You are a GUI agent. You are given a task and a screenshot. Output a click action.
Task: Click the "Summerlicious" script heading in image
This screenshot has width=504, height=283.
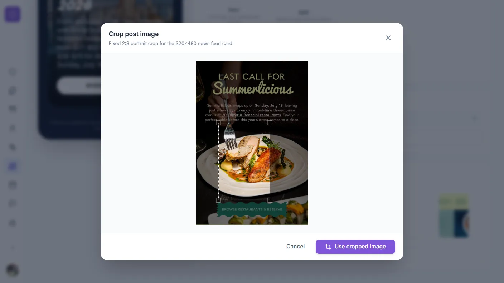(253, 88)
